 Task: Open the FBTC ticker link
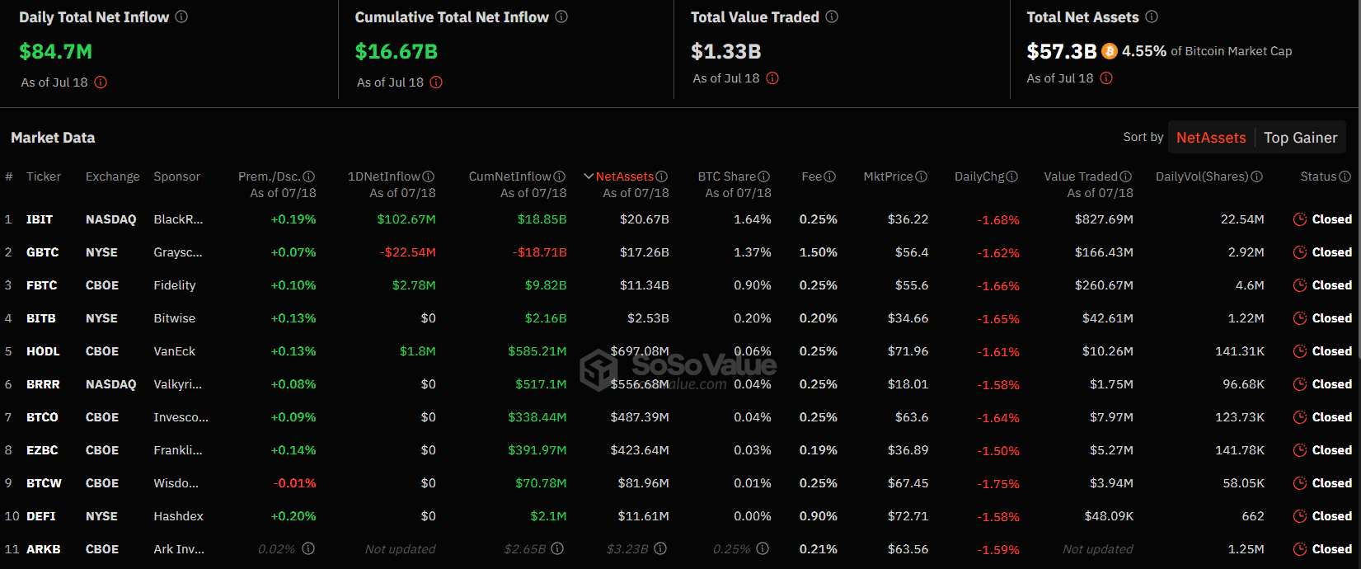41,285
